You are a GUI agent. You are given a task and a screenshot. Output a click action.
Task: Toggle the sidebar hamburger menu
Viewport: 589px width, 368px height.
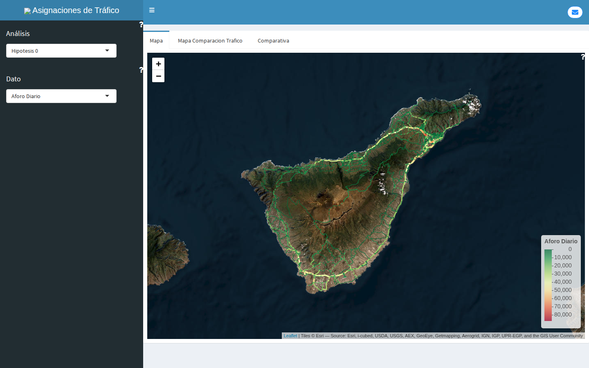pos(152,10)
